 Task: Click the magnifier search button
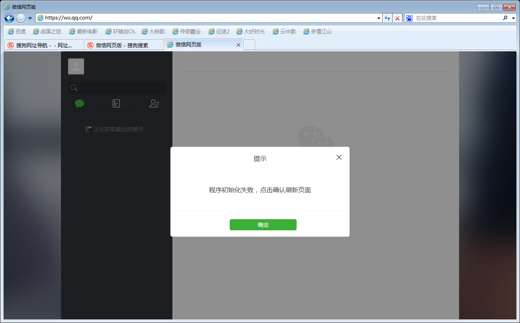pos(505,18)
